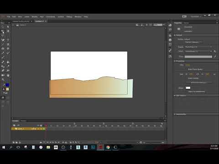Open the Modify menu
The height and width of the screenshot is (164, 219).
[x=35, y=16]
